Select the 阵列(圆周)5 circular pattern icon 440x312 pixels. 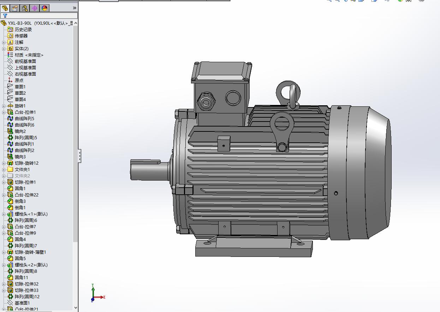point(10,137)
